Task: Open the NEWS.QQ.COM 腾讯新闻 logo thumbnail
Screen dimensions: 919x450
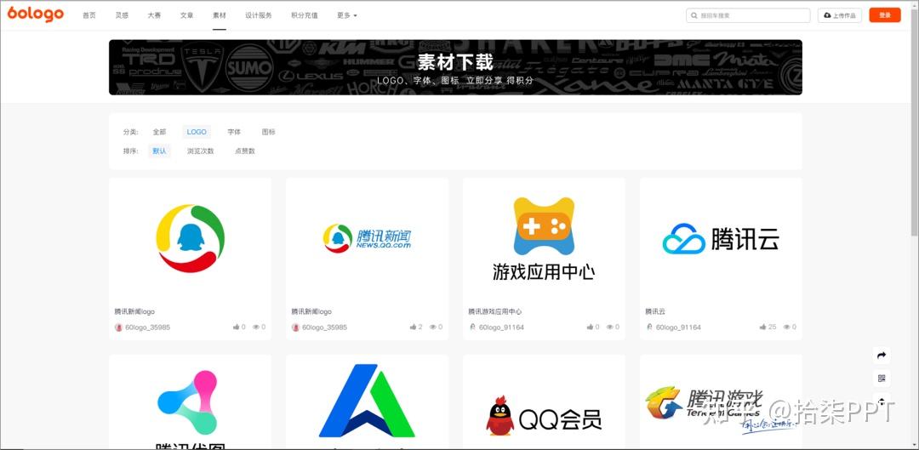Action: pyautogui.click(x=367, y=238)
